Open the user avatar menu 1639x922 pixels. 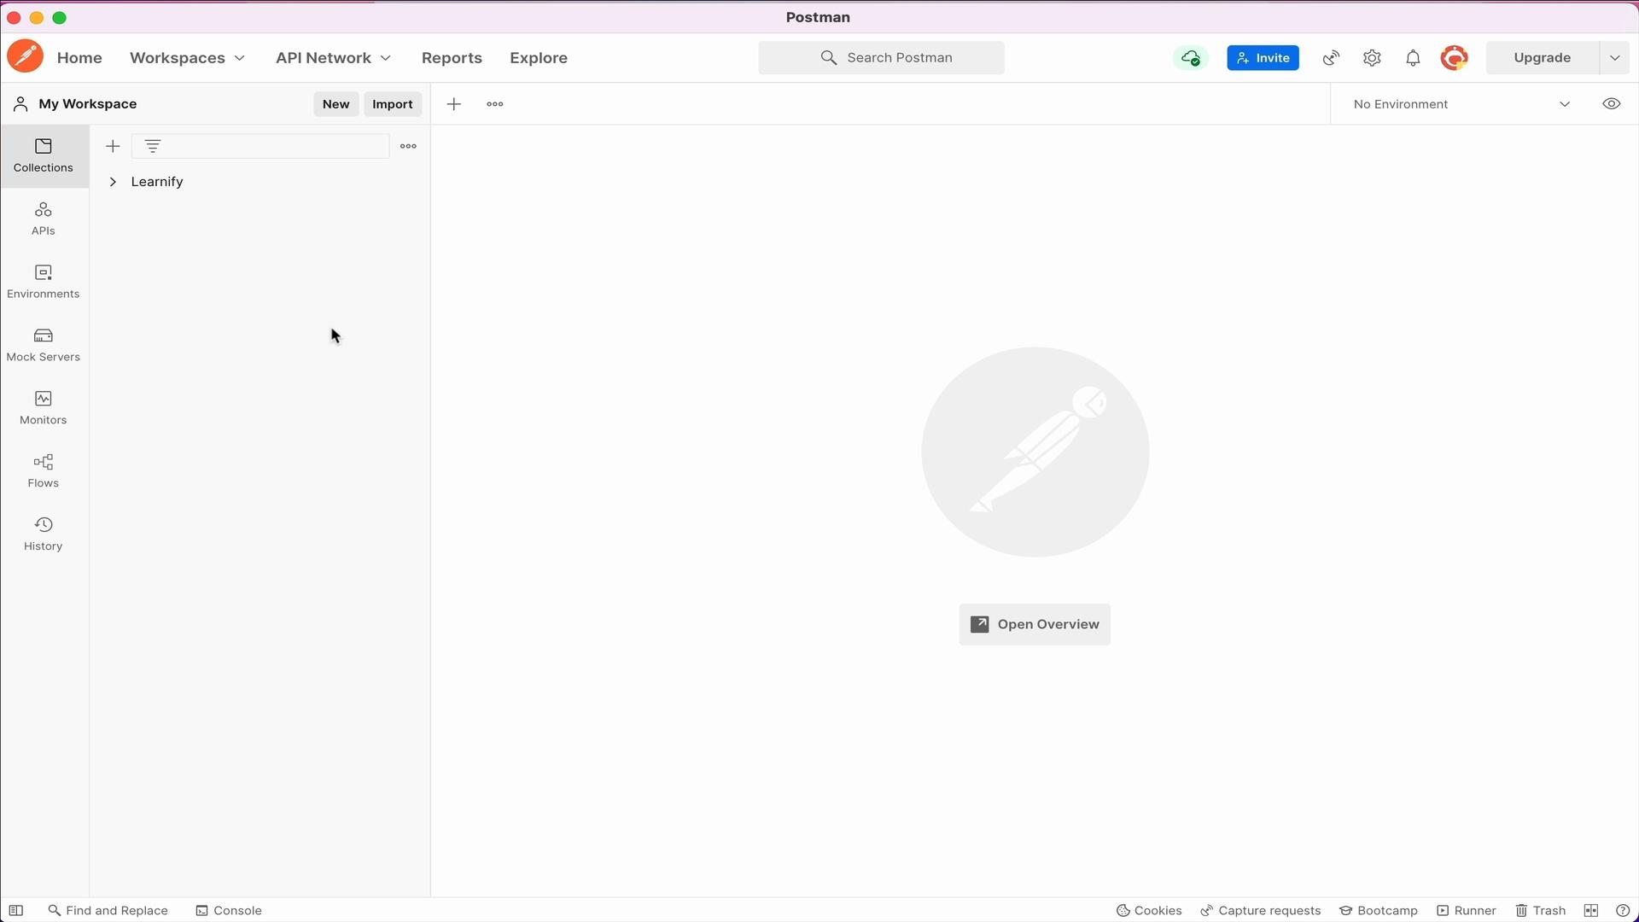click(1454, 57)
